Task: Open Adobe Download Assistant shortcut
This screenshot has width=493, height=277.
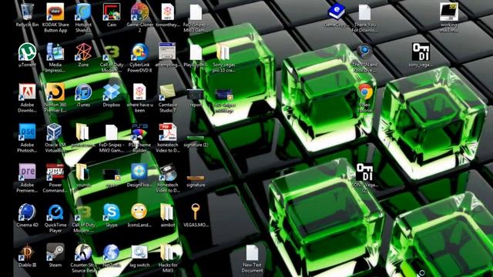Action: tap(27, 92)
